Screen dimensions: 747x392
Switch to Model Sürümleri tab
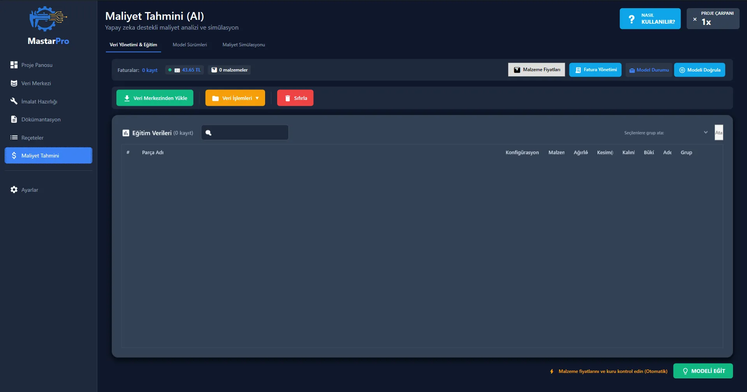[190, 45]
